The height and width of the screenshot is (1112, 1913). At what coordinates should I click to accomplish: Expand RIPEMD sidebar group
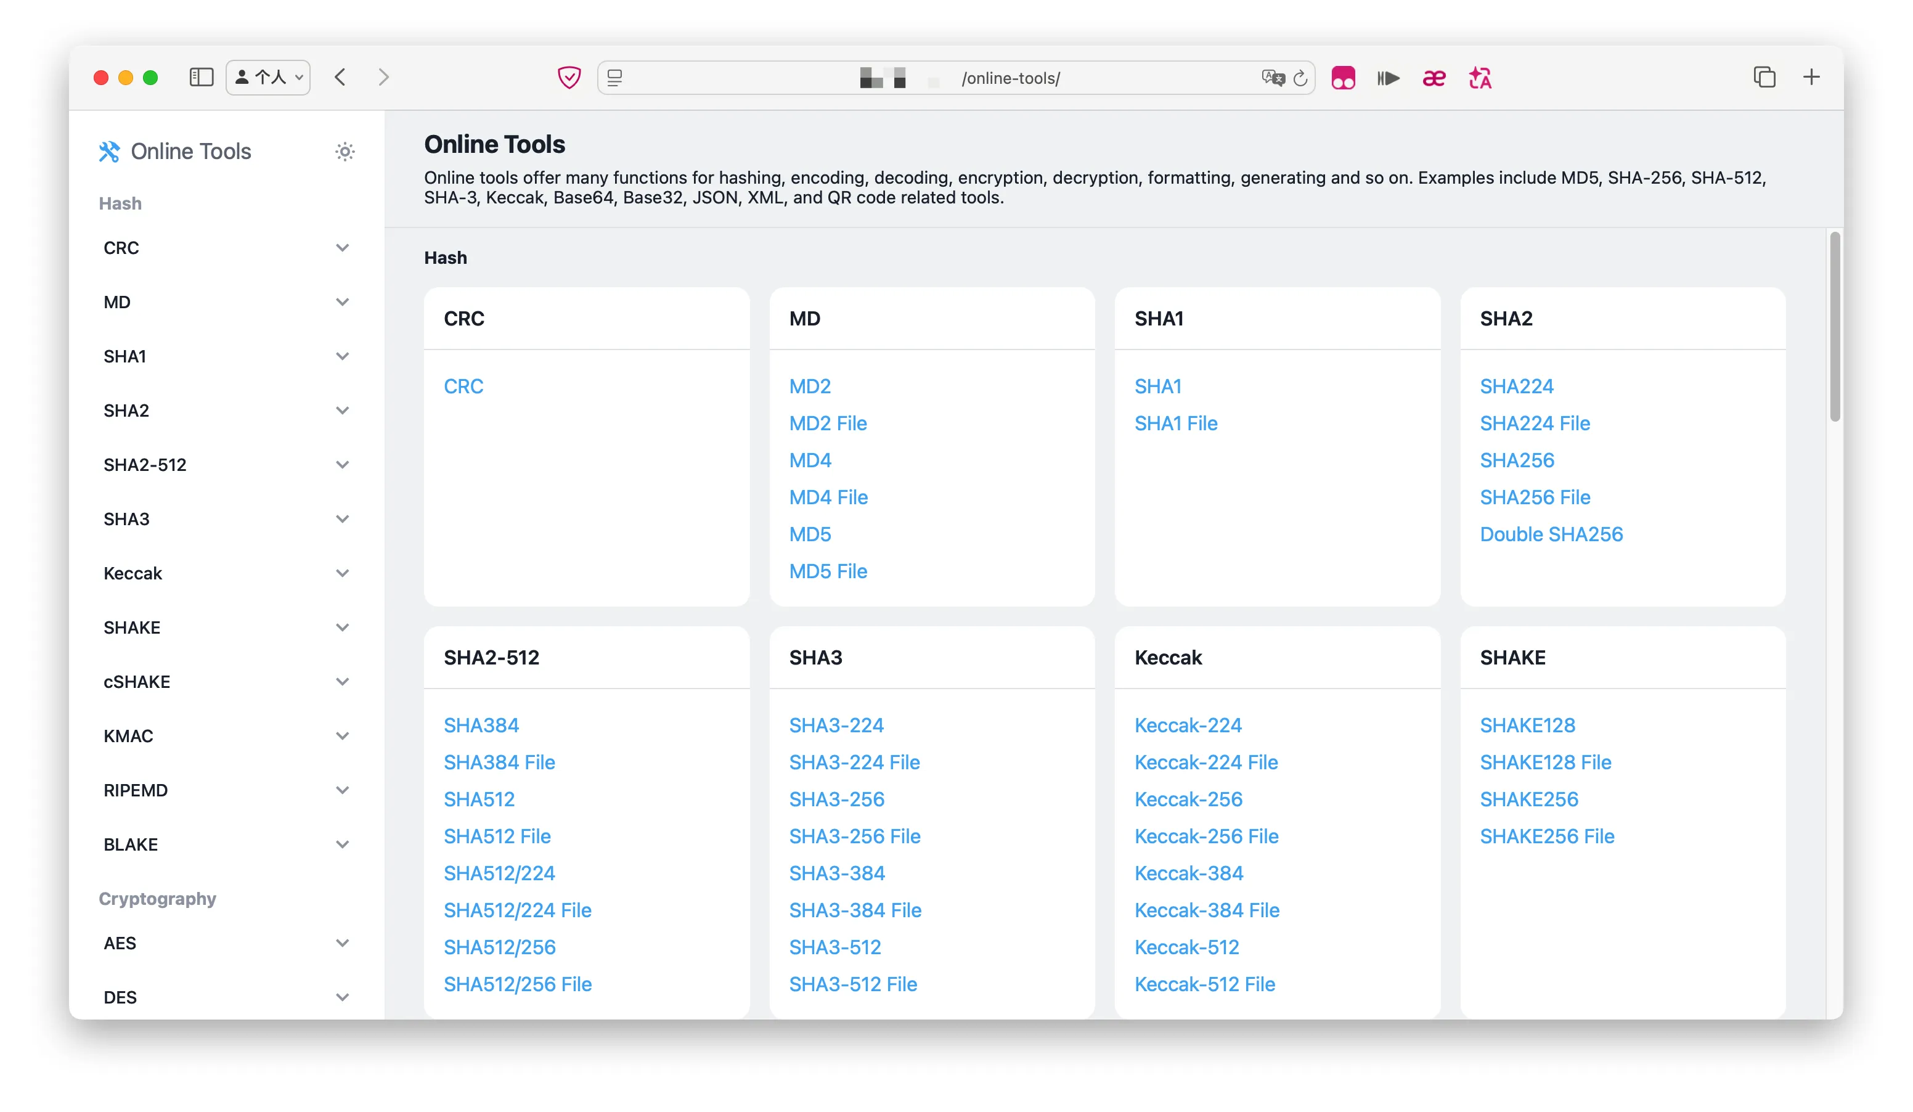coord(226,790)
